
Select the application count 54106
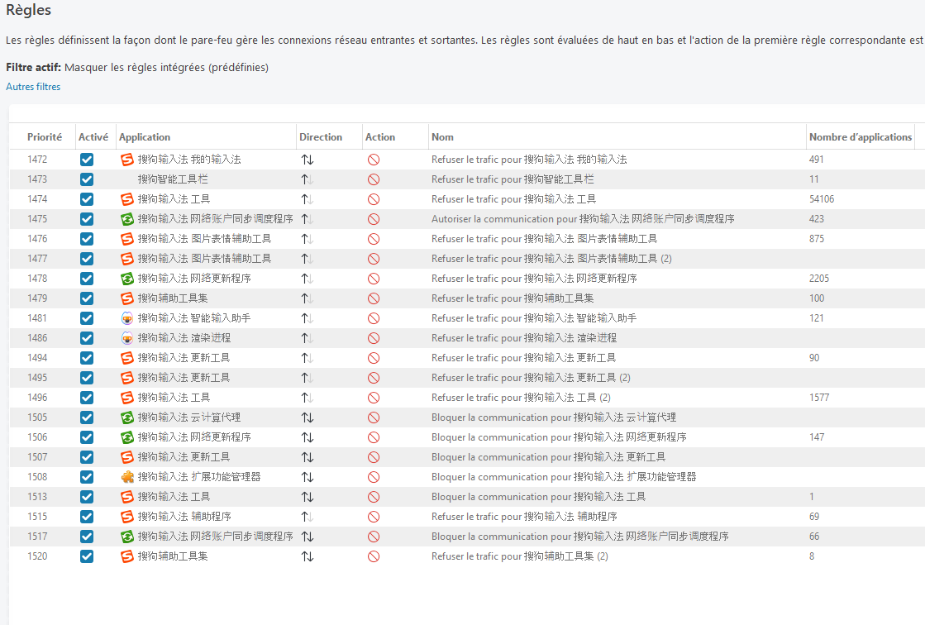822,199
